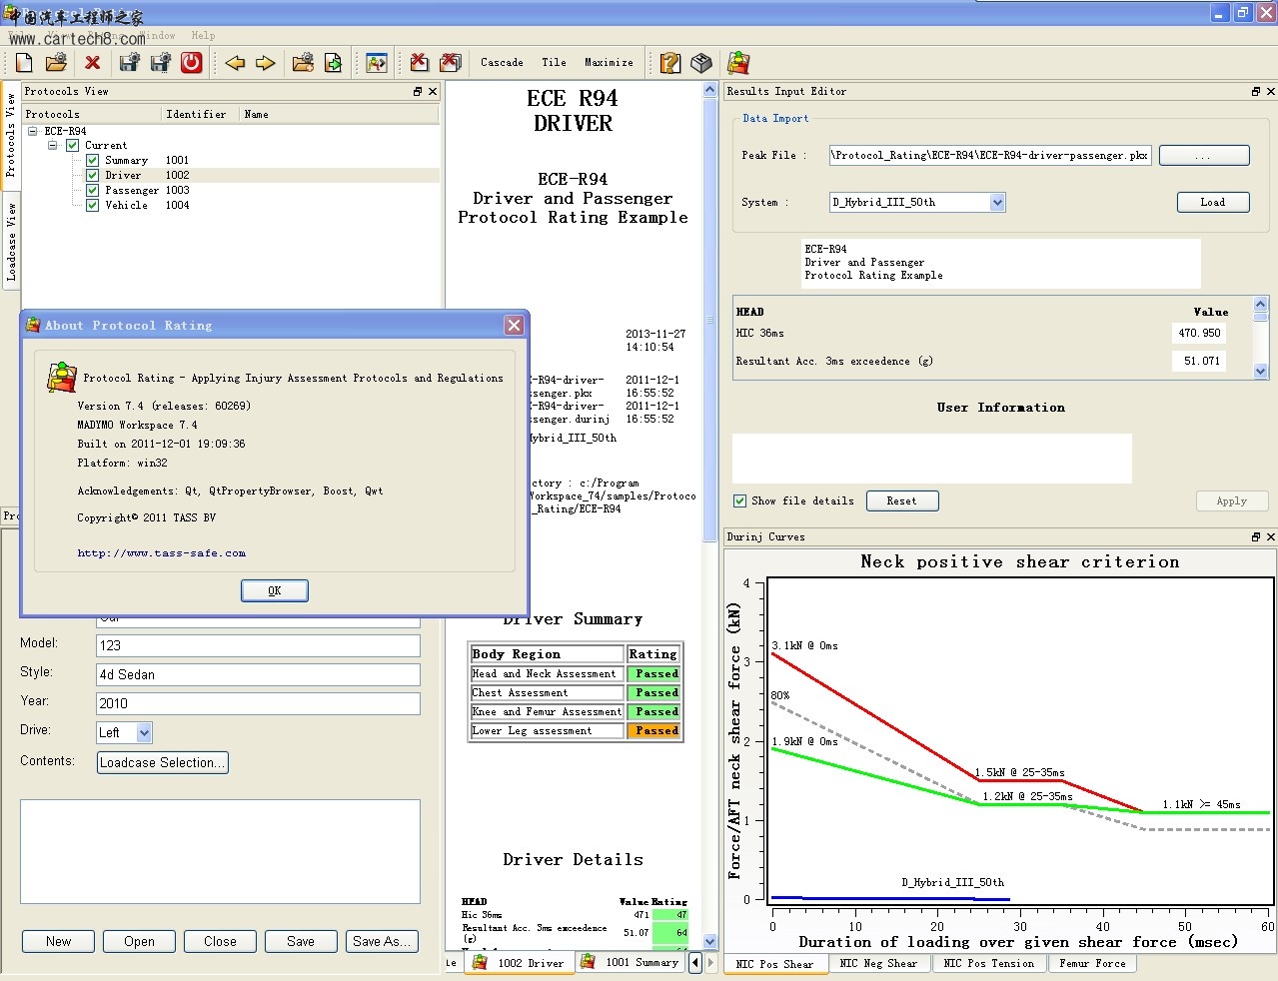Viewport: 1278px width, 981px height.
Task: Toggle the Summary 1001 checkbox
Action: [92, 160]
